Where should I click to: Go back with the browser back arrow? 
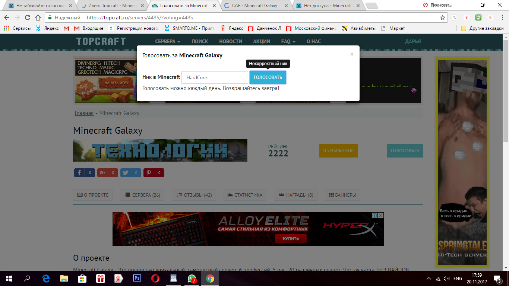click(x=7, y=18)
